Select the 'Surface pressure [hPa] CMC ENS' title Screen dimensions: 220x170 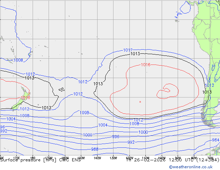point(40,160)
